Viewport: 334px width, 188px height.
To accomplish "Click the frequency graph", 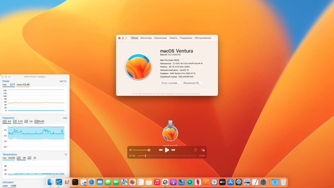I will (35, 137).
